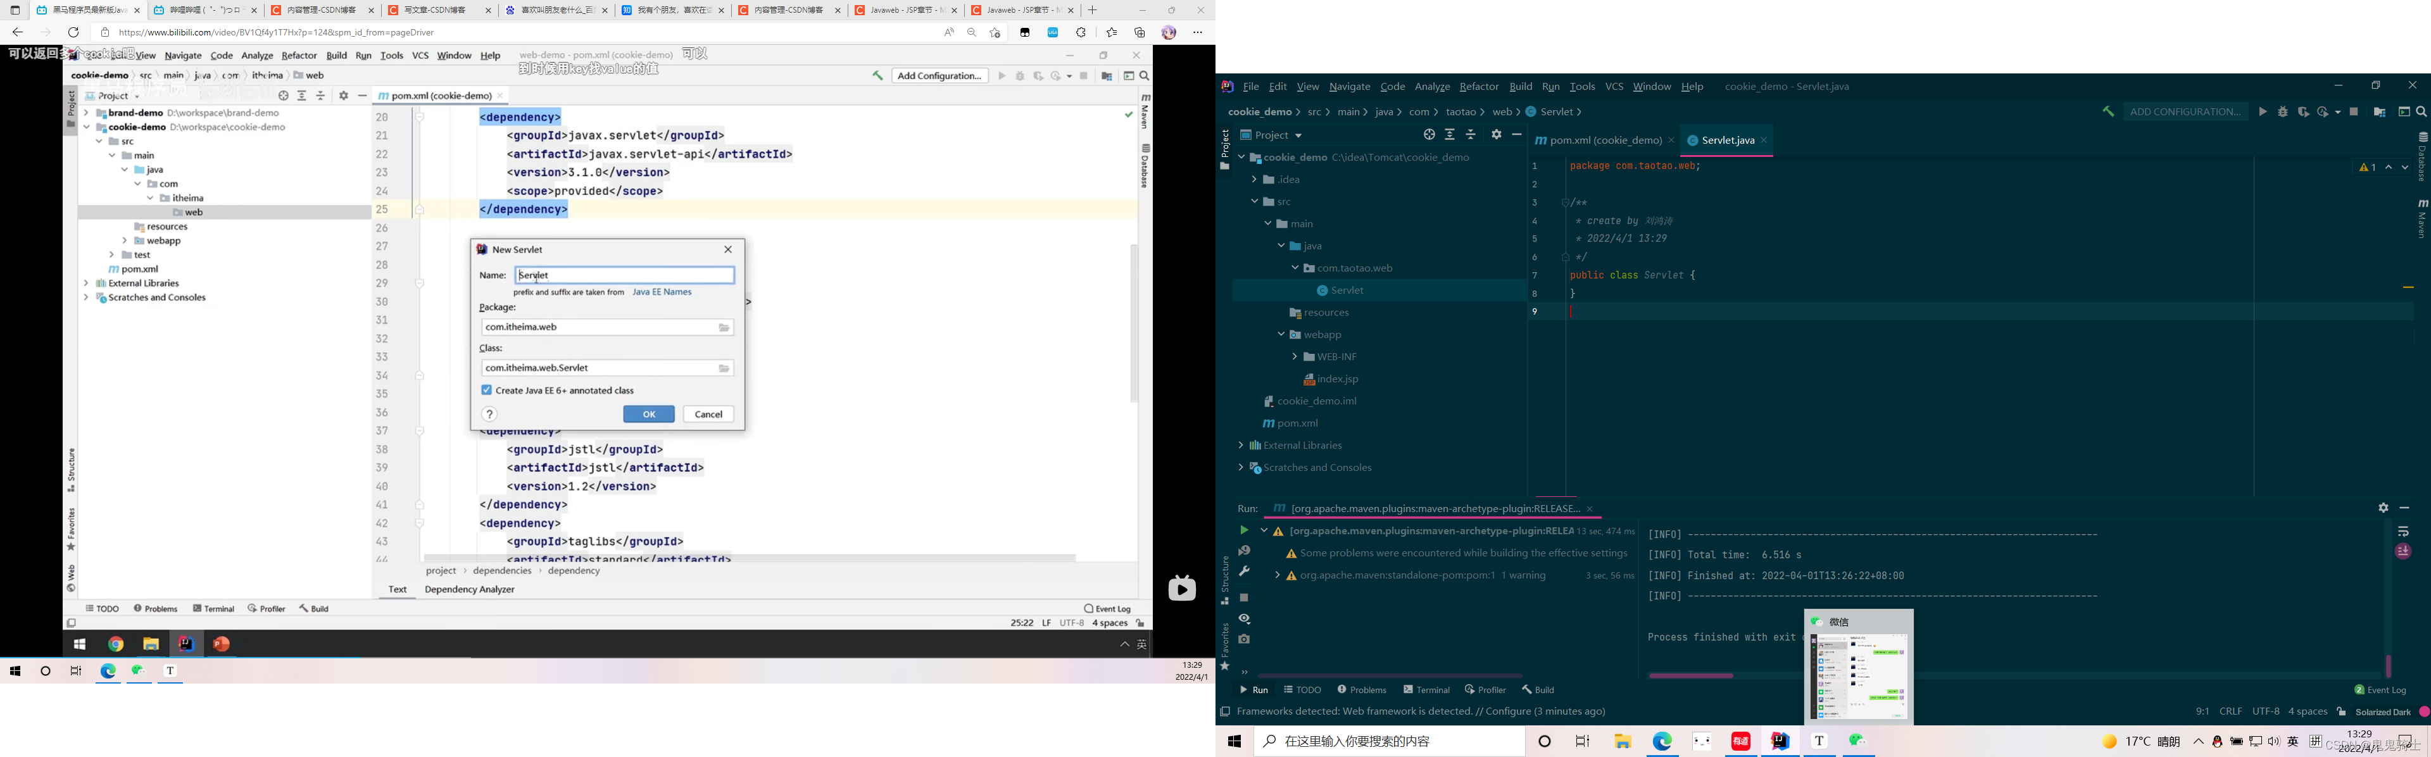Open VCS menu in right IDE
2431x757 pixels.
(1614, 86)
